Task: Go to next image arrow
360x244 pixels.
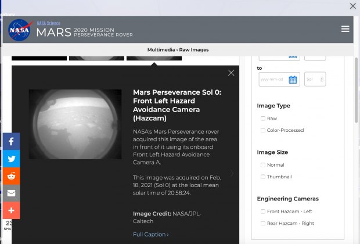Action: [232, 173]
